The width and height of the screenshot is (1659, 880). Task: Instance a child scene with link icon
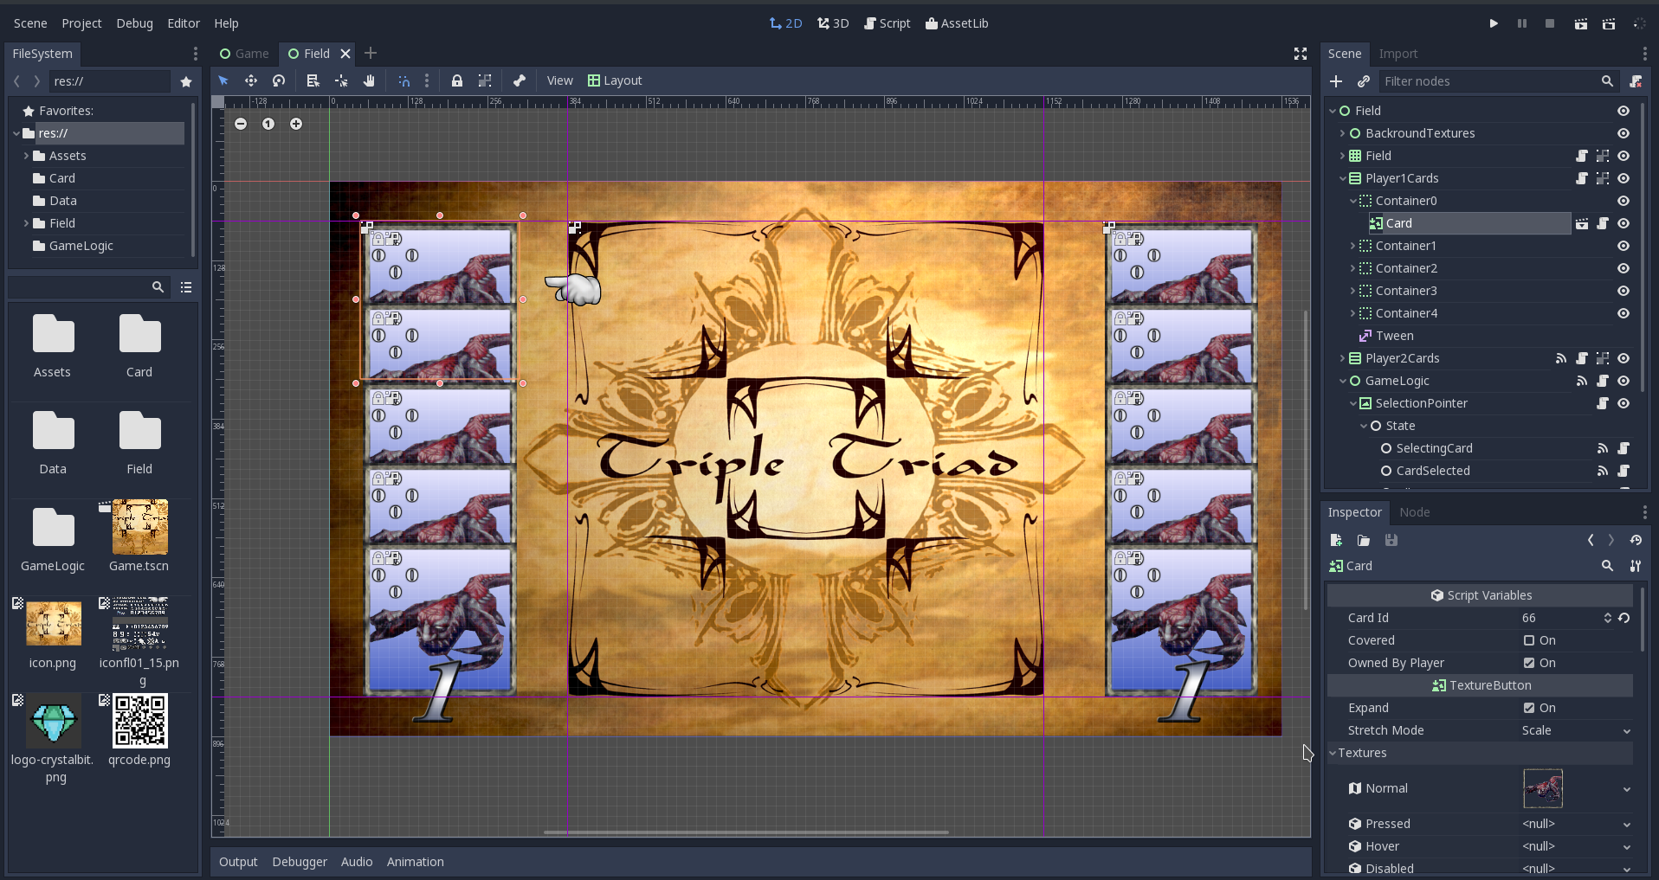[x=1364, y=81]
